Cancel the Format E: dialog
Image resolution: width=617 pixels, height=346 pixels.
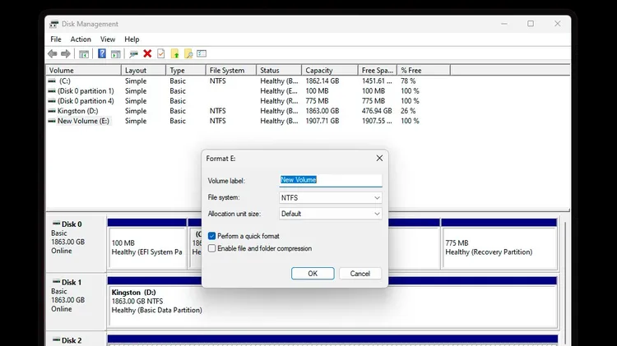coord(360,274)
